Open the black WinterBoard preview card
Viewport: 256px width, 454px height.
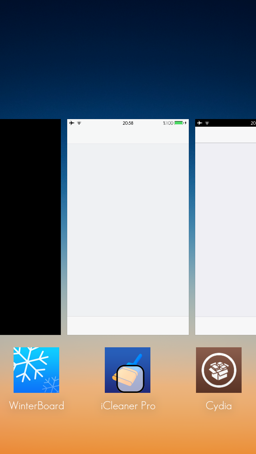(30, 227)
